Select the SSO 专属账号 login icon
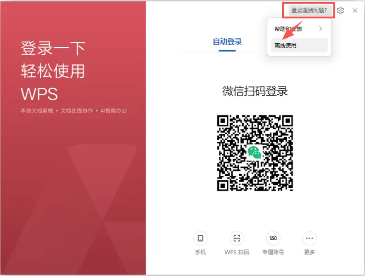This screenshot has height=276, width=365. click(x=273, y=238)
